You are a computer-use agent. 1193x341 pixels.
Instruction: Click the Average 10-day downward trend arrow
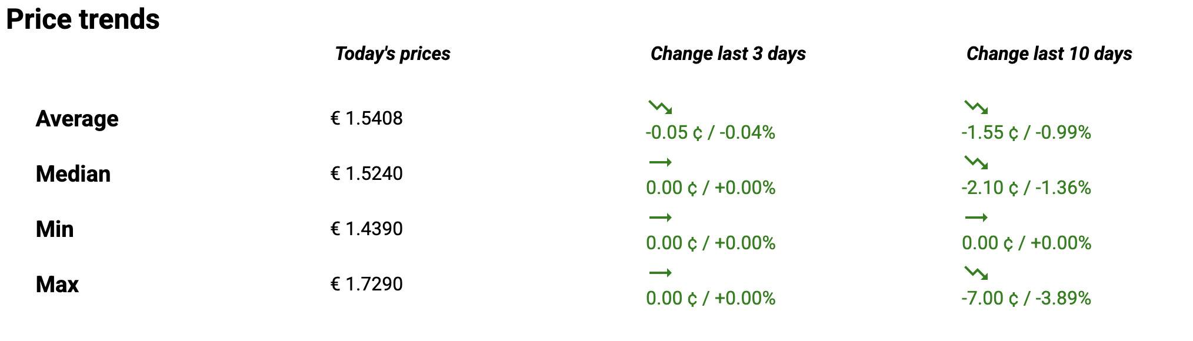976,107
